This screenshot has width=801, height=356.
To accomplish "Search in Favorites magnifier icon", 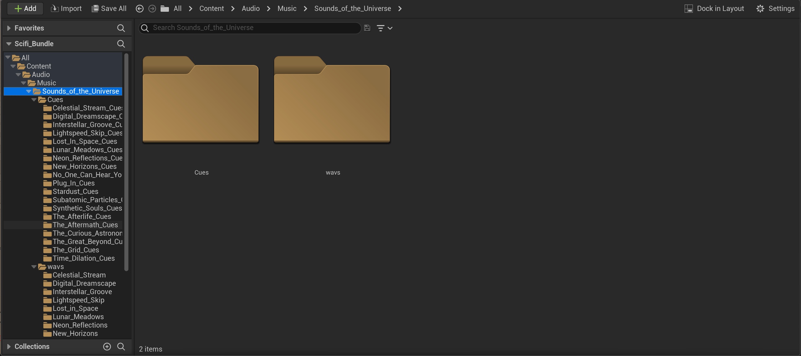I will (x=121, y=28).
